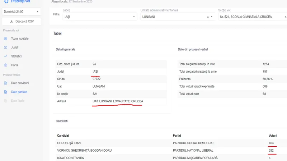The width and height of the screenshot is (287, 161).
Task: Clear the LUNGANI selection with its x
Action: [208, 17]
